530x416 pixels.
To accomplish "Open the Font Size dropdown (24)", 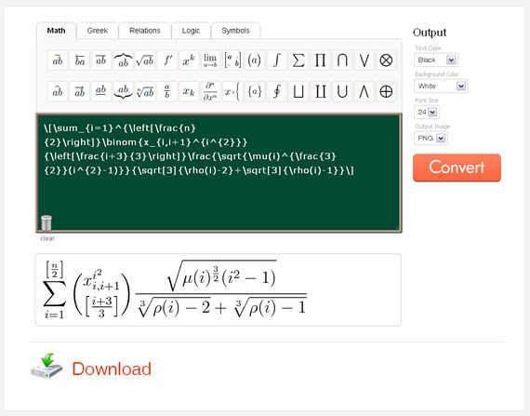I will [x=427, y=112].
